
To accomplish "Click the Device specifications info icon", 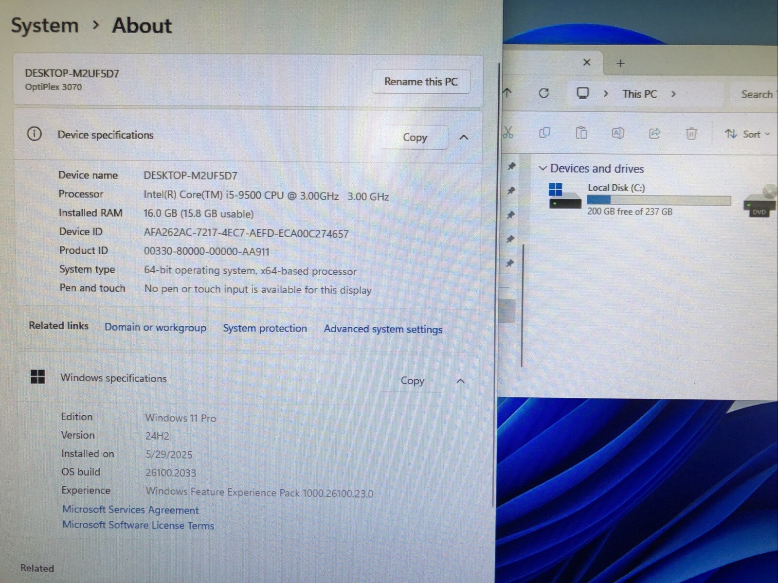I will [35, 134].
